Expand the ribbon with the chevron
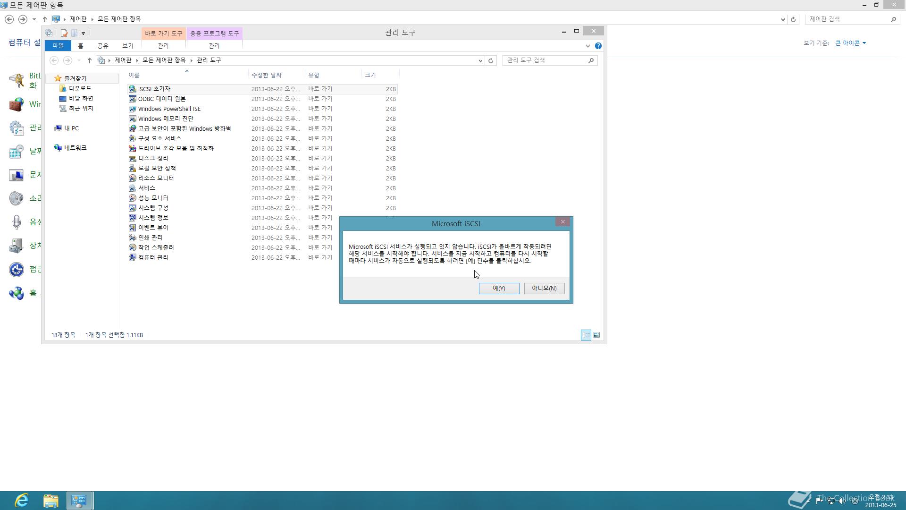 (587, 46)
